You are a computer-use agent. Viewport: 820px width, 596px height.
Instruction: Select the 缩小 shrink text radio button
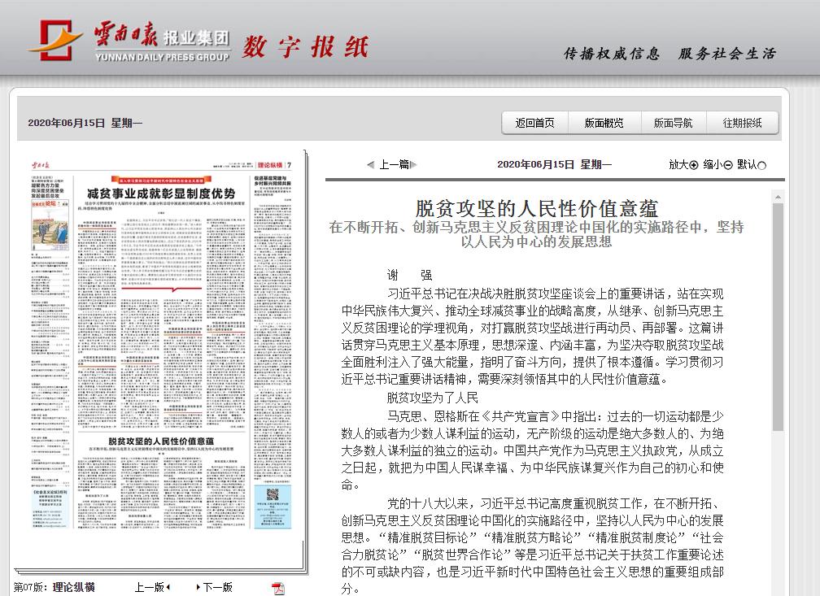tap(728, 165)
